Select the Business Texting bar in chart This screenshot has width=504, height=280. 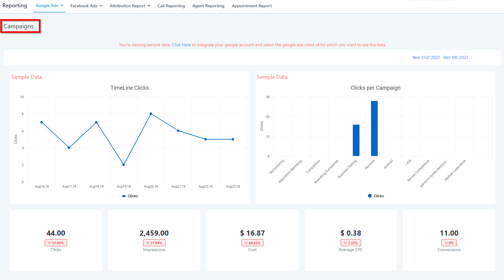356,140
